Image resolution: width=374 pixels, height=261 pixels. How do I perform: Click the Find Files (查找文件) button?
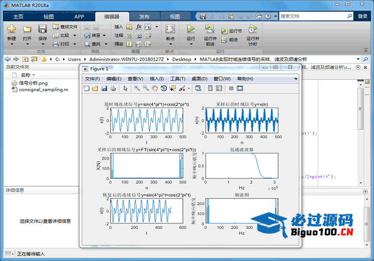pos(65,27)
